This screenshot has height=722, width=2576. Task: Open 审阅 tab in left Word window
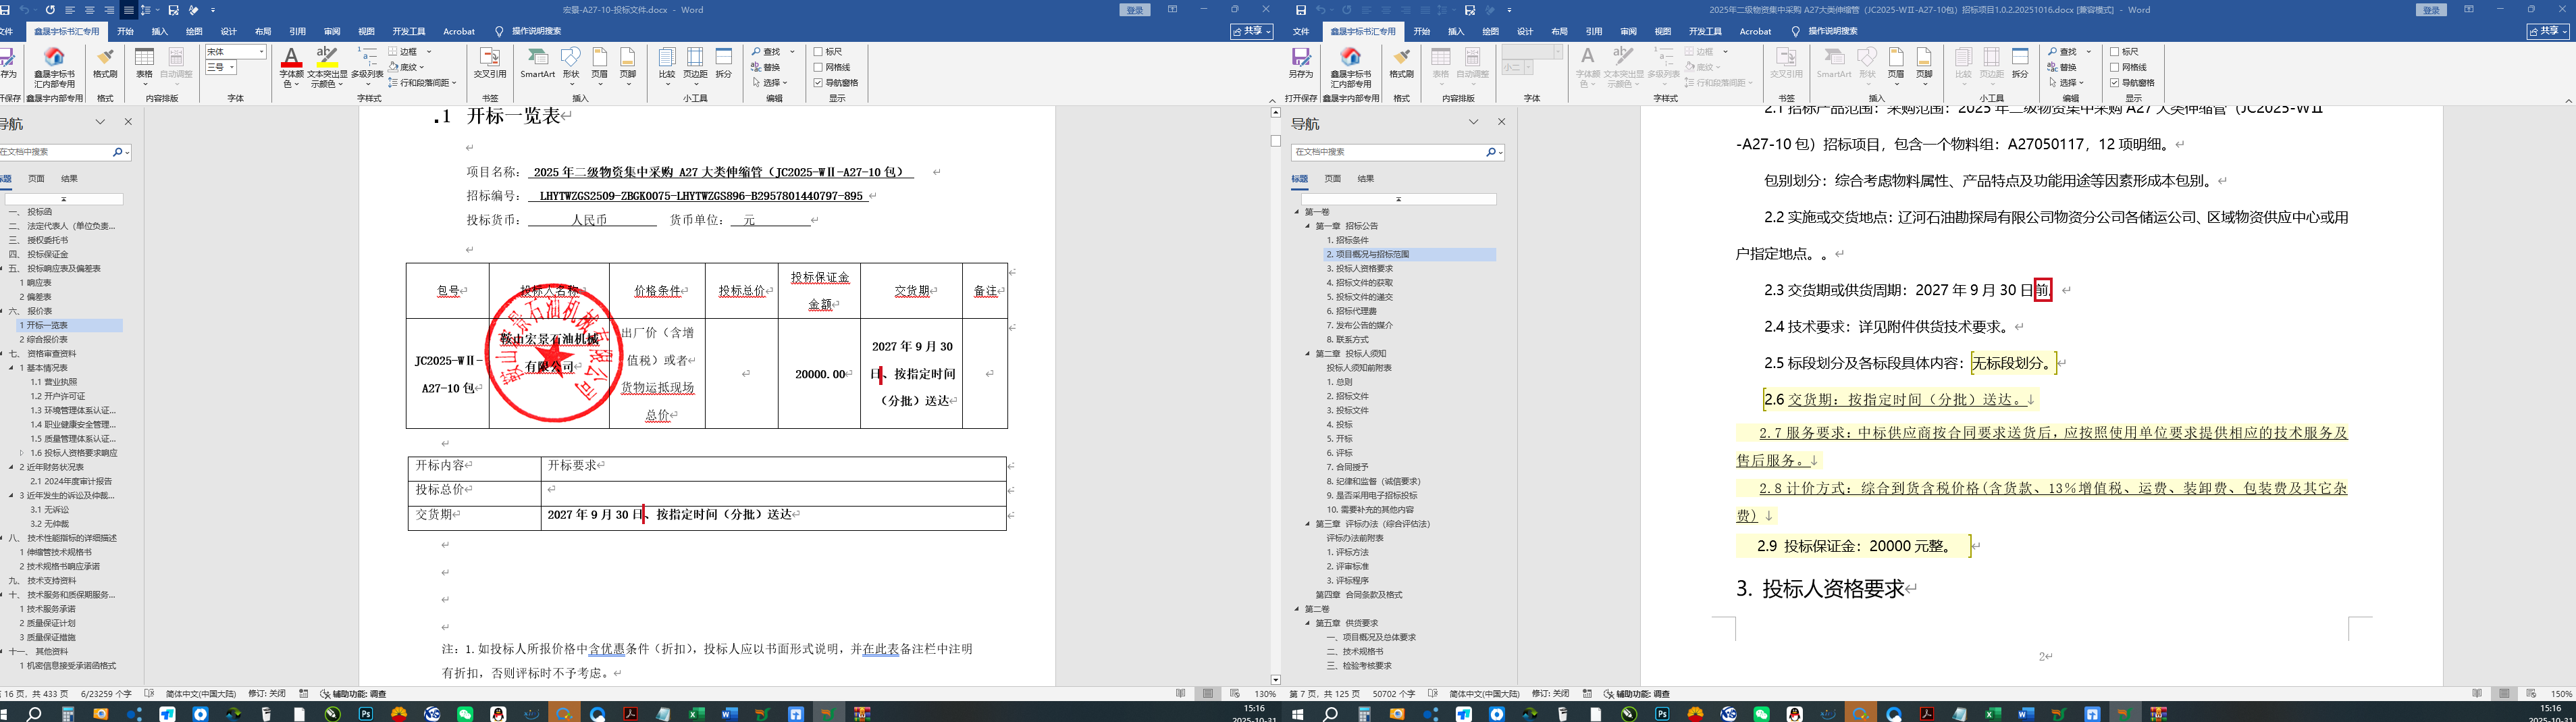pyautogui.click(x=332, y=32)
